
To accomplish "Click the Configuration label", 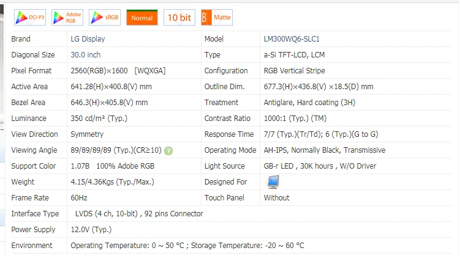I will (x=226, y=70).
